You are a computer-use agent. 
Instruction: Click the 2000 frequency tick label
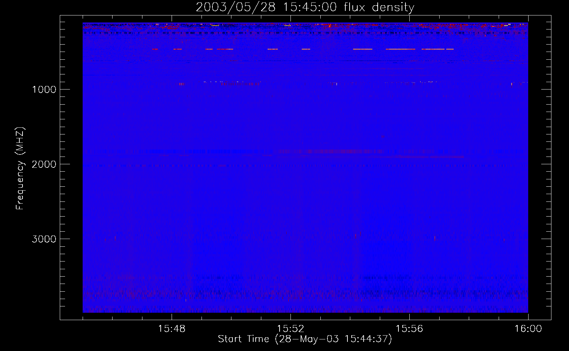[44, 164]
